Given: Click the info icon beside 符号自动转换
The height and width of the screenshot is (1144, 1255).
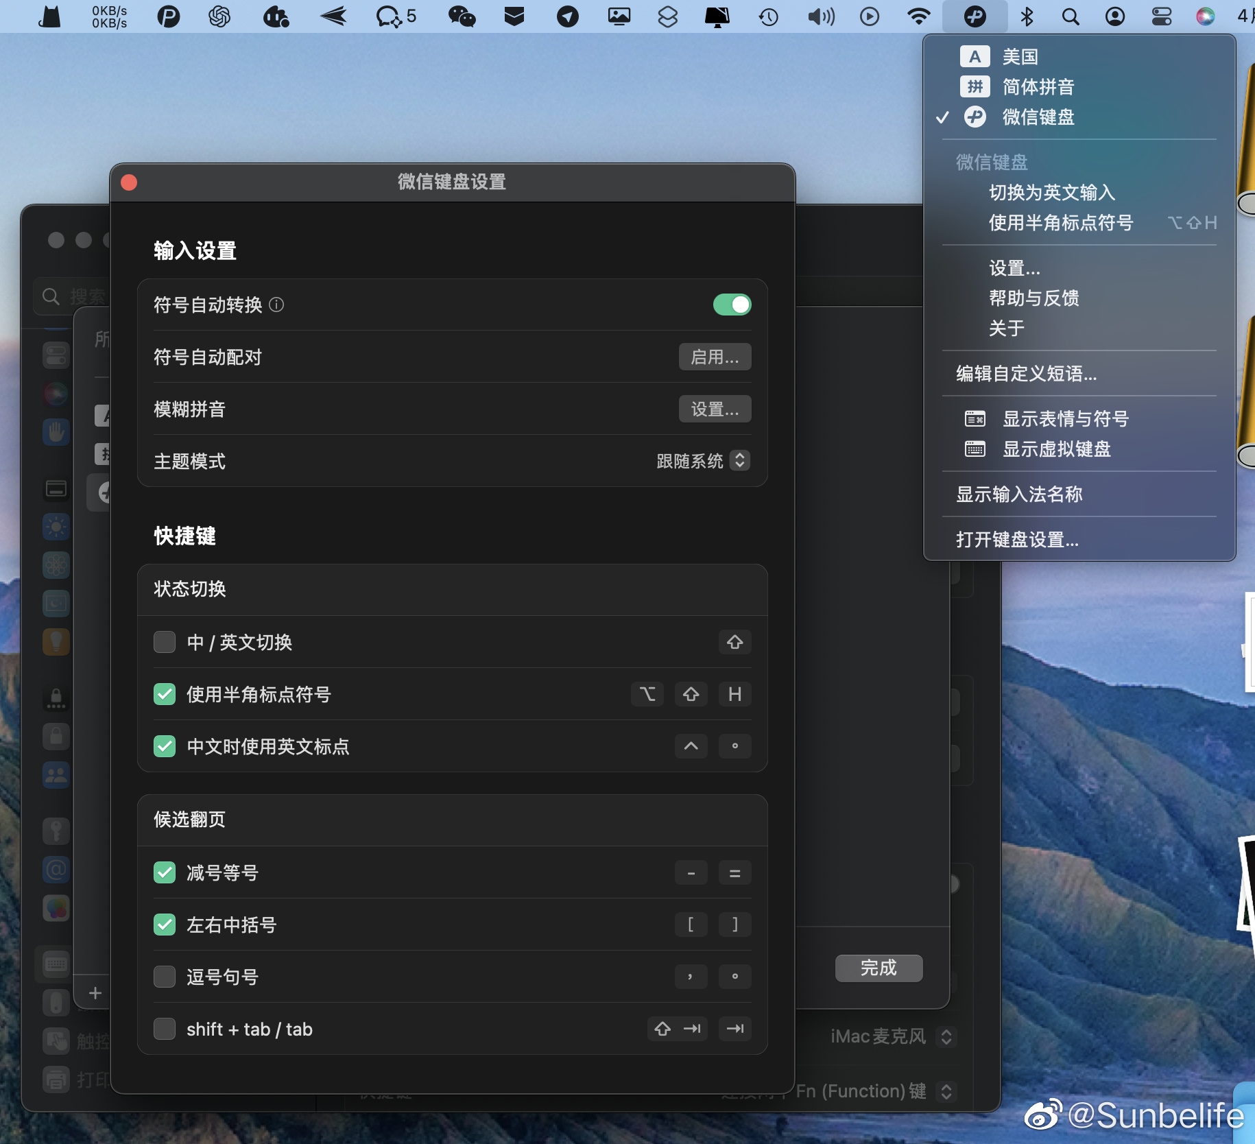Looking at the screenshot, I should tap(276, 305).
